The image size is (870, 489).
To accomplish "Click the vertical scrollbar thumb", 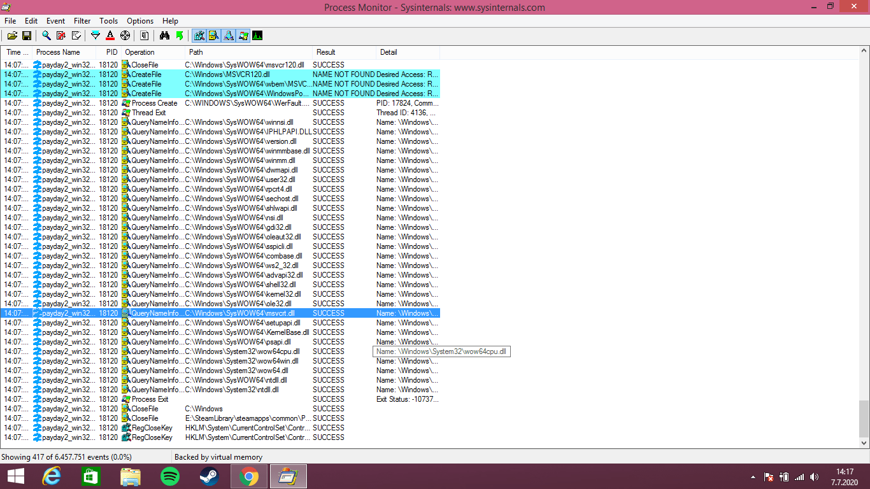I will 864,418.
